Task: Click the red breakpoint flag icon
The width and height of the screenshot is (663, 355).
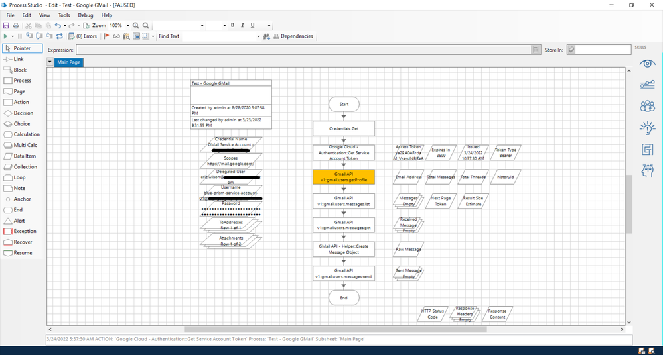Action: (x=106, y=36)
